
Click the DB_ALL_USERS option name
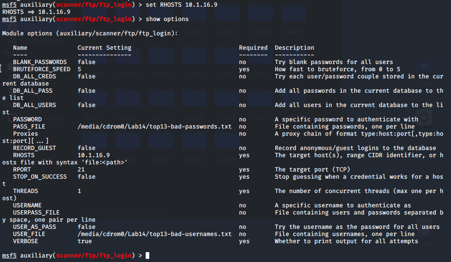click(35, 105)
